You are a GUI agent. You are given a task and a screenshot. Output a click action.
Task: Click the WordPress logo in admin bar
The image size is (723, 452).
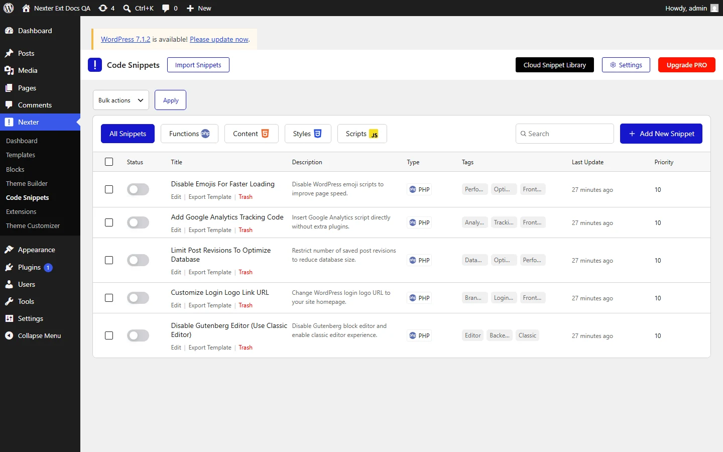click(9, 8)
